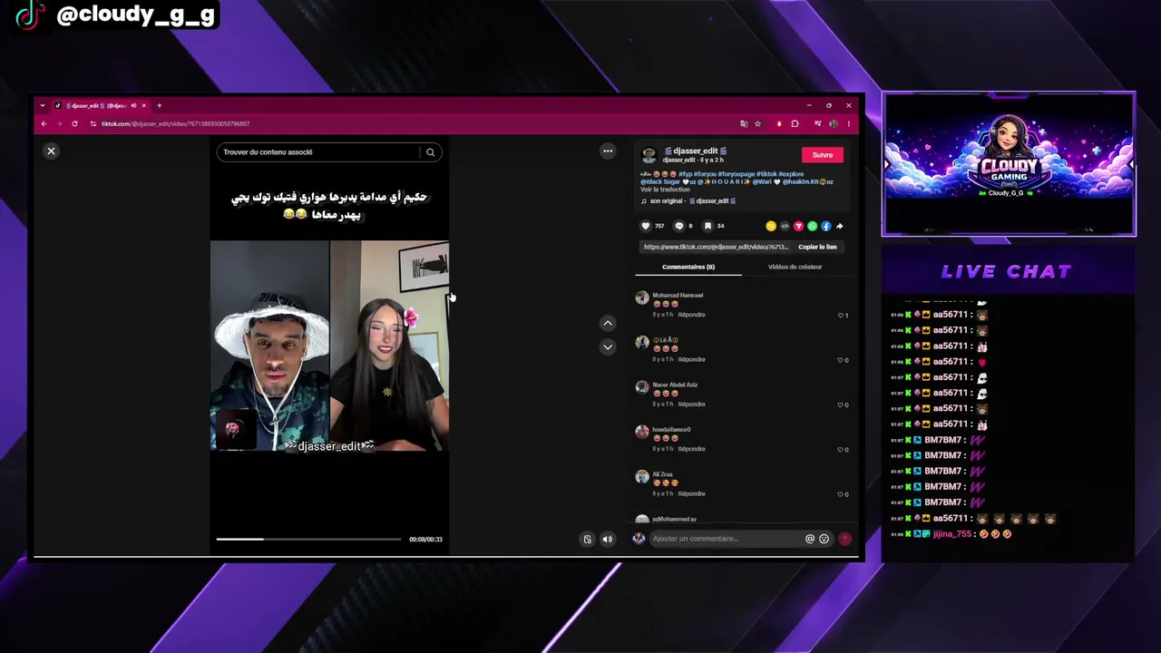Click the video URL text in share box
This screenshot has height=653, width=1161.
(716, 247)
